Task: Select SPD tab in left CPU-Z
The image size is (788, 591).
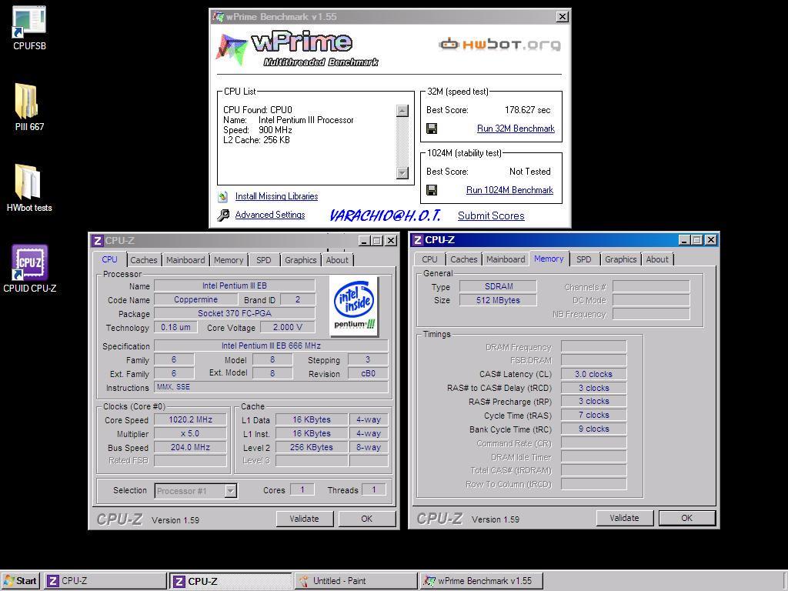Action: click(263, 260)
